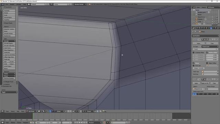
Task: Toggle the Array modifier render visibility icon
Action: click(202, 40)
